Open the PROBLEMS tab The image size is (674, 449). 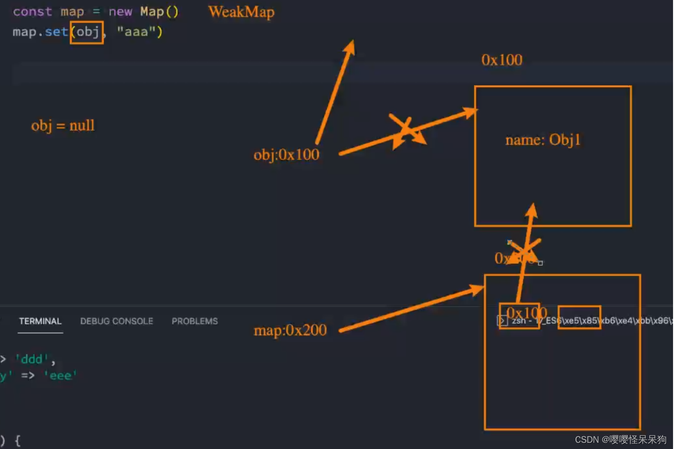(194, 321)
